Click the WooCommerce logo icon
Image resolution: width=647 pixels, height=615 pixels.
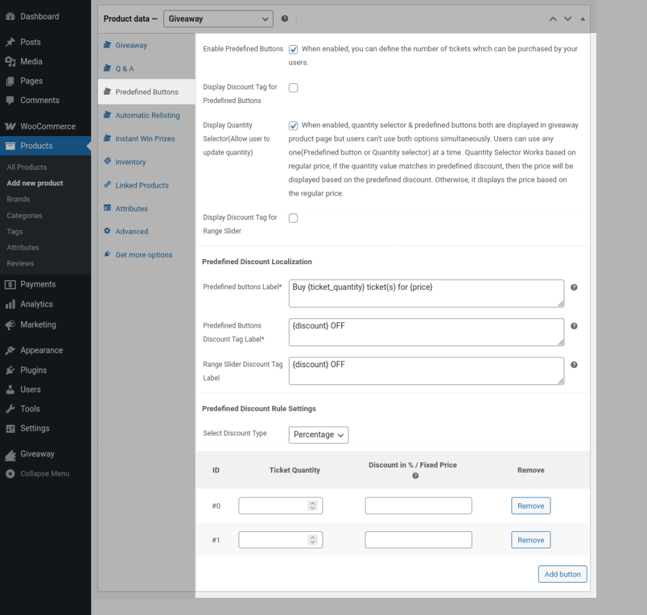click(11, 126)
